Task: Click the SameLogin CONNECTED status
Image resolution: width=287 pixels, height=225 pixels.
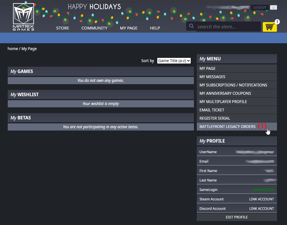Action: click(264, 190)
